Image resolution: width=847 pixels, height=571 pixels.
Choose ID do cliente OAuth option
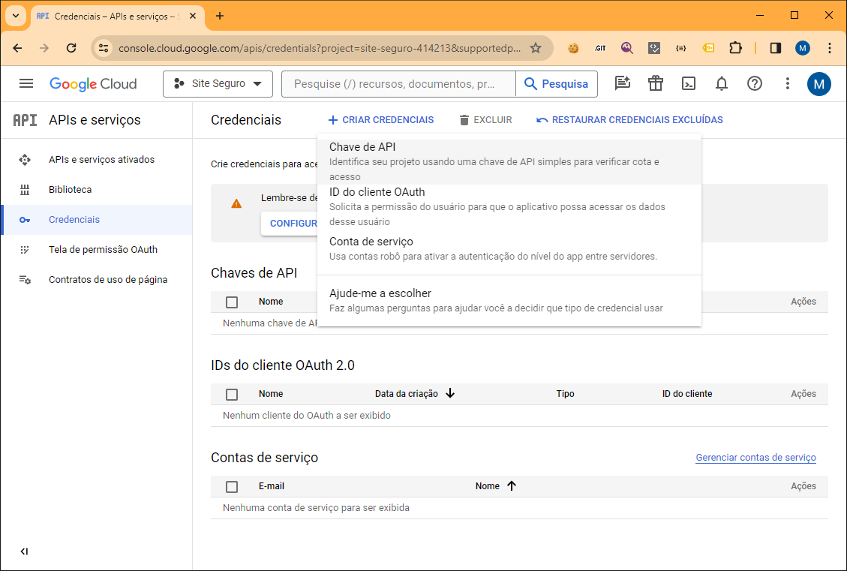(509, 206)
